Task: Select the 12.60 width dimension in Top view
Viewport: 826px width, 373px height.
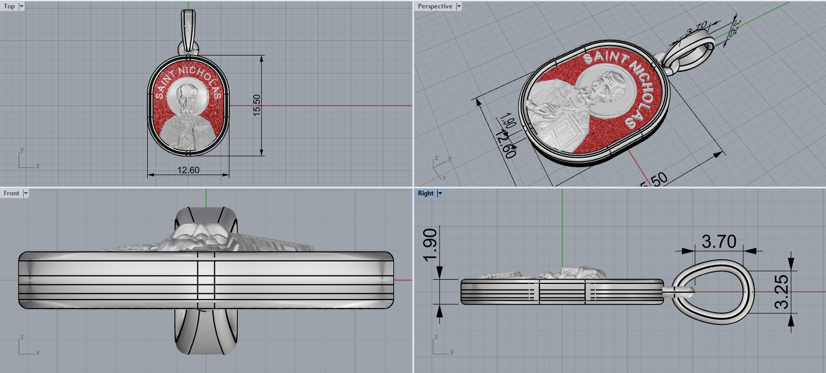Action: click(188, 170)
